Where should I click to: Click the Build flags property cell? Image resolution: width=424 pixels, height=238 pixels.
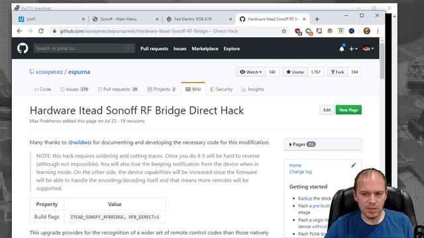pyautogui.click(x=47, y=217)
